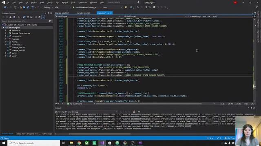Open Show output from Debug dropdown

coord(95,112)
